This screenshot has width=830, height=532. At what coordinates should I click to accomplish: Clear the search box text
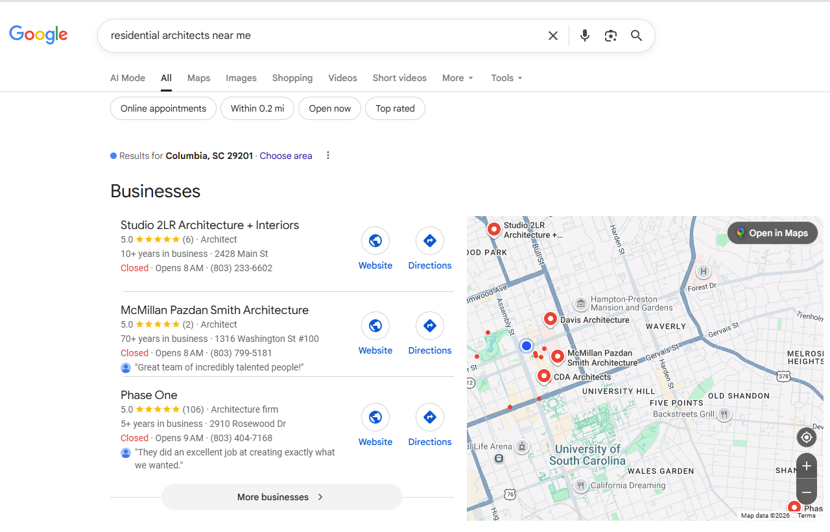[552, 36]
